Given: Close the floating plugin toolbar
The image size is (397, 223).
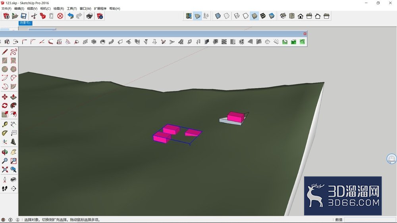Looking at the screenshot, I should 305,34.
